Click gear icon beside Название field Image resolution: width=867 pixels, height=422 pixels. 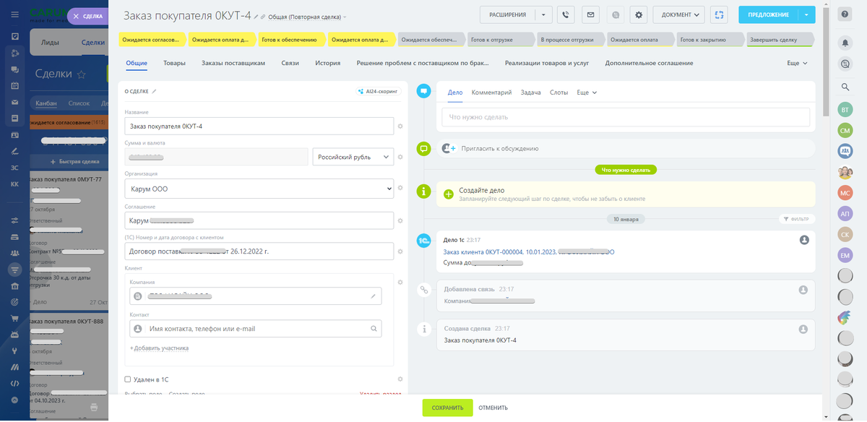[x=400, y=126]
